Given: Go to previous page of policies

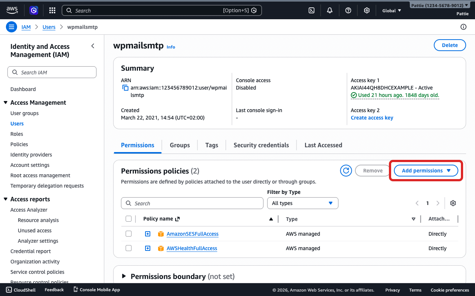Looking at the screenshot, I should [x=417, y=203].
